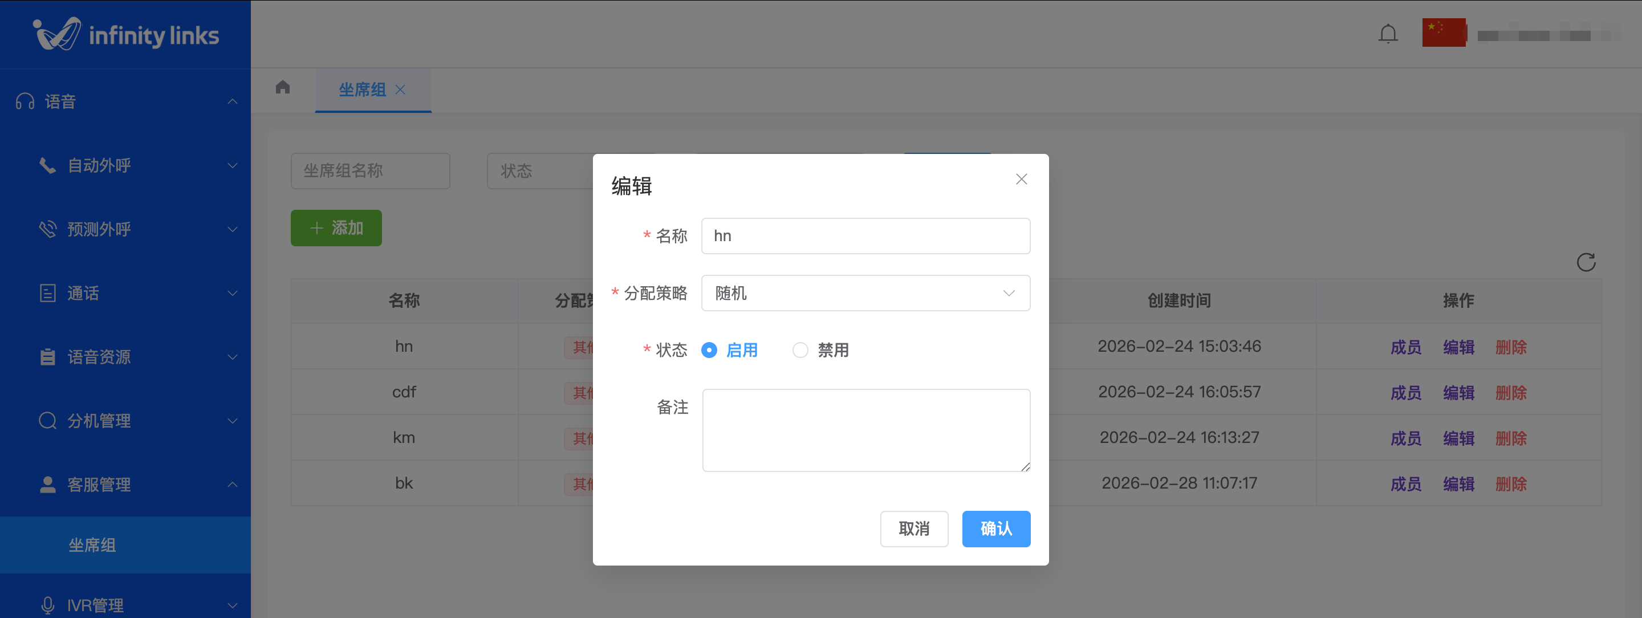
Task: Go to home via house icon
Action: [283, 88]
